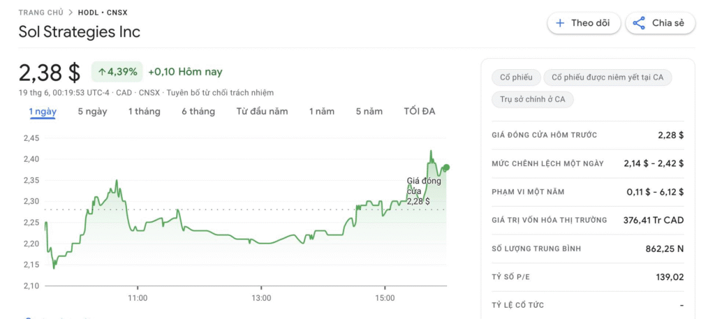This screenshot has width=715, height=319.
Task: Switch to the 1 tháng tab
Action: (144, 112)
